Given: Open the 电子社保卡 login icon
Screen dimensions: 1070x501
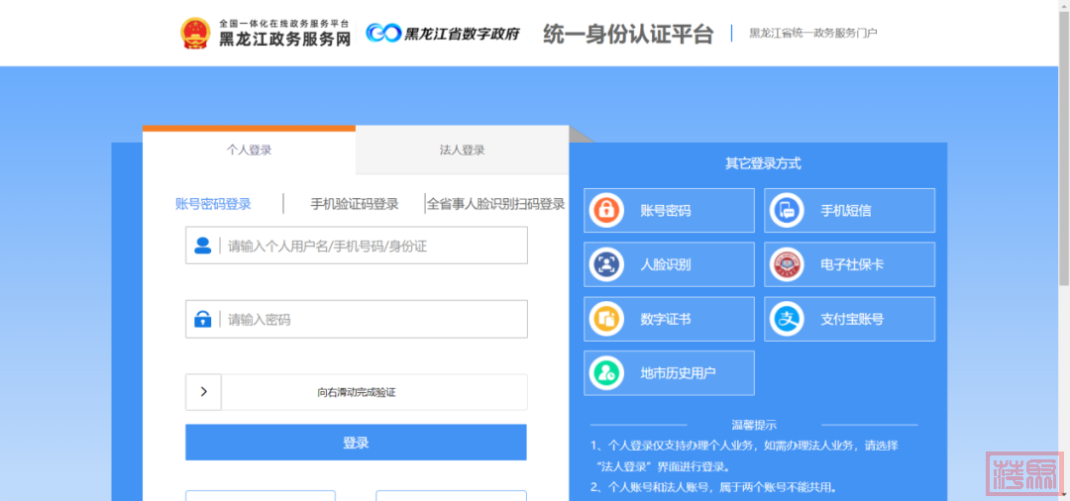Looking at the screenshot, I should click(787, 264).
